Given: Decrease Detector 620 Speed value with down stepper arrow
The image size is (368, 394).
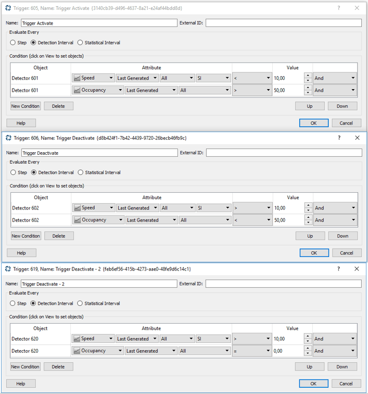Looking at the screenshot, I should tap(308, 341).
